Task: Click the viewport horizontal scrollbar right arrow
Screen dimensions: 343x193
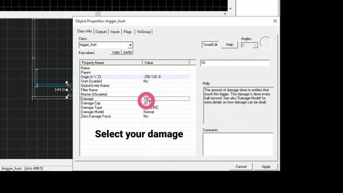Action: click(x=225, y=14)
